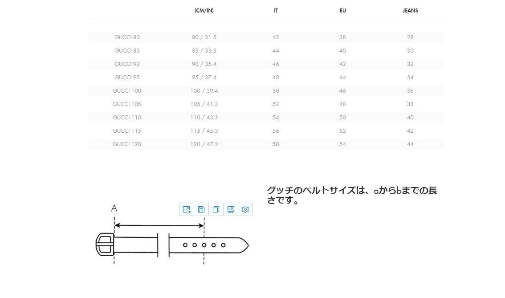Click jeans size 28 in GUCCI 80 row

tap(410, 37)
